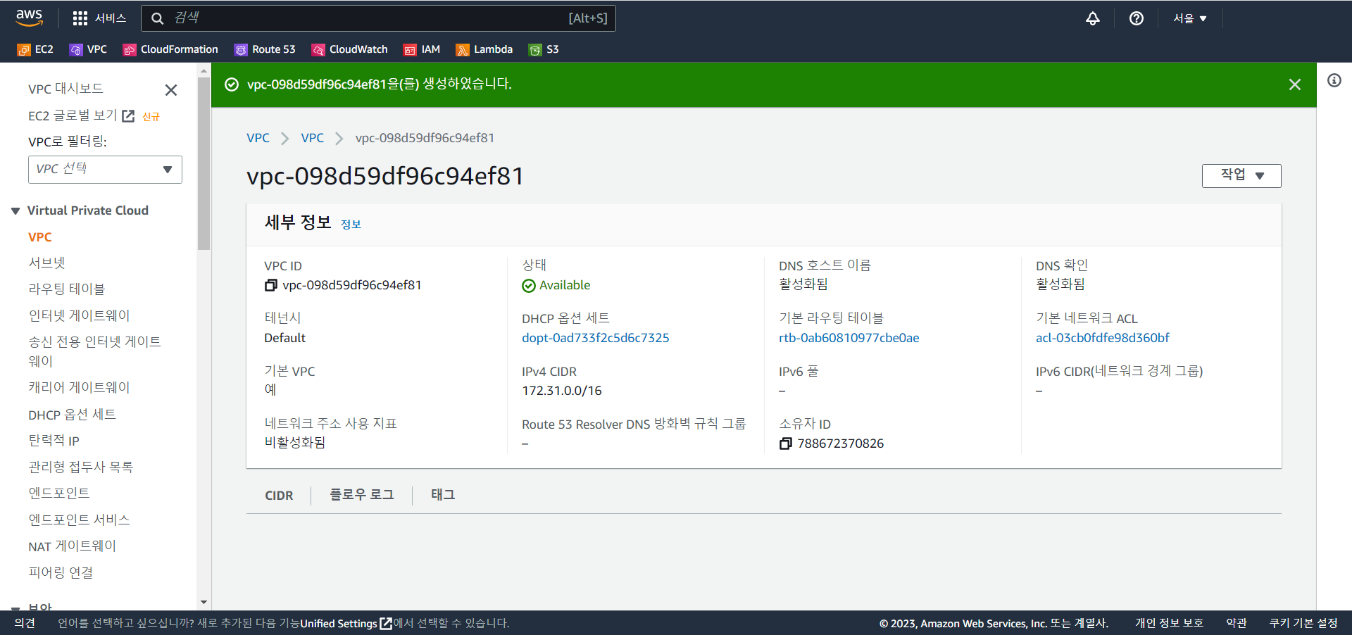Open the help question mark icon
The width and height of the screenshot is (1352, 635).
tap(1136, 18)
